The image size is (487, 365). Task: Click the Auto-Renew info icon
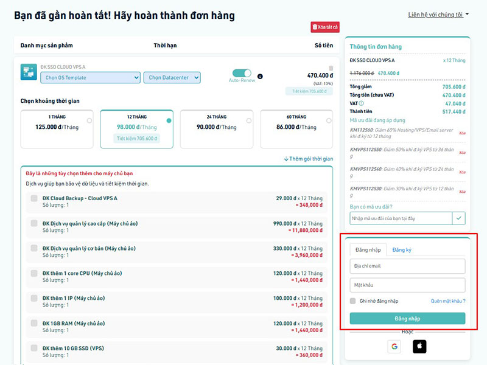[x=260, y=77]
